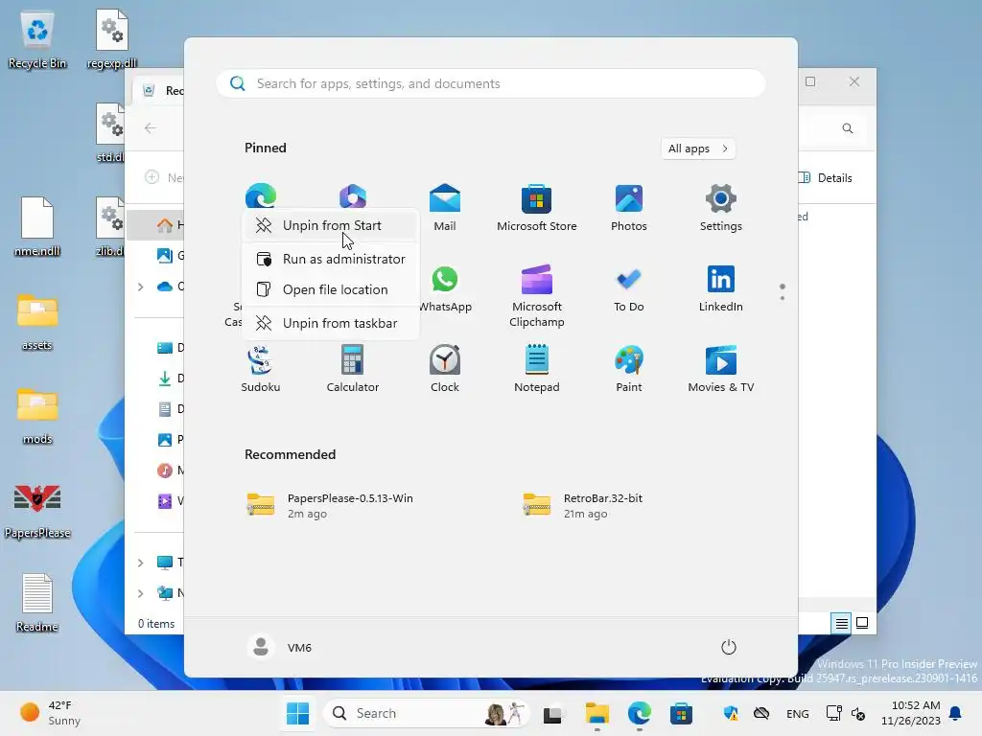Select Unpin from Start
982x736 pixels.
(x=331, y=225)
